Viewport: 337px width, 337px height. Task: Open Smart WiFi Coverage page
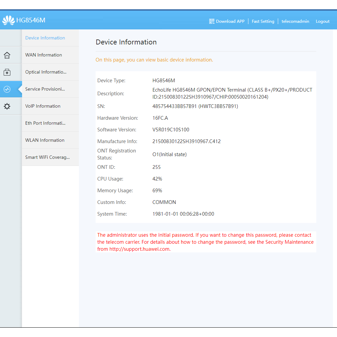click(x=47, y=157)
